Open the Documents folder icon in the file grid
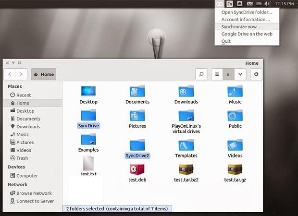The height and width of the screenshot is (216, 298). 137,91
